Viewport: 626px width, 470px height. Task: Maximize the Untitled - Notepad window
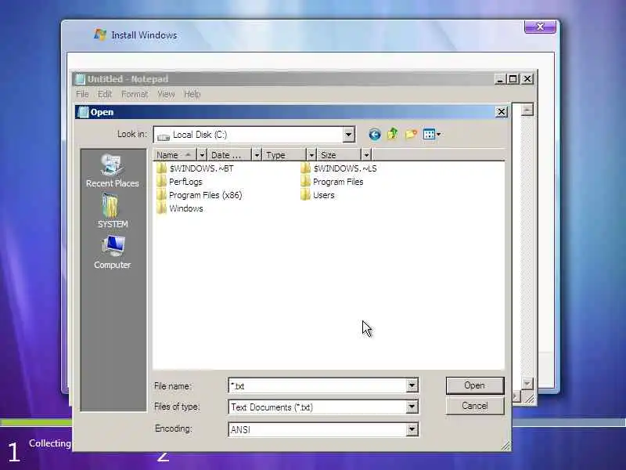click(513, 79)
